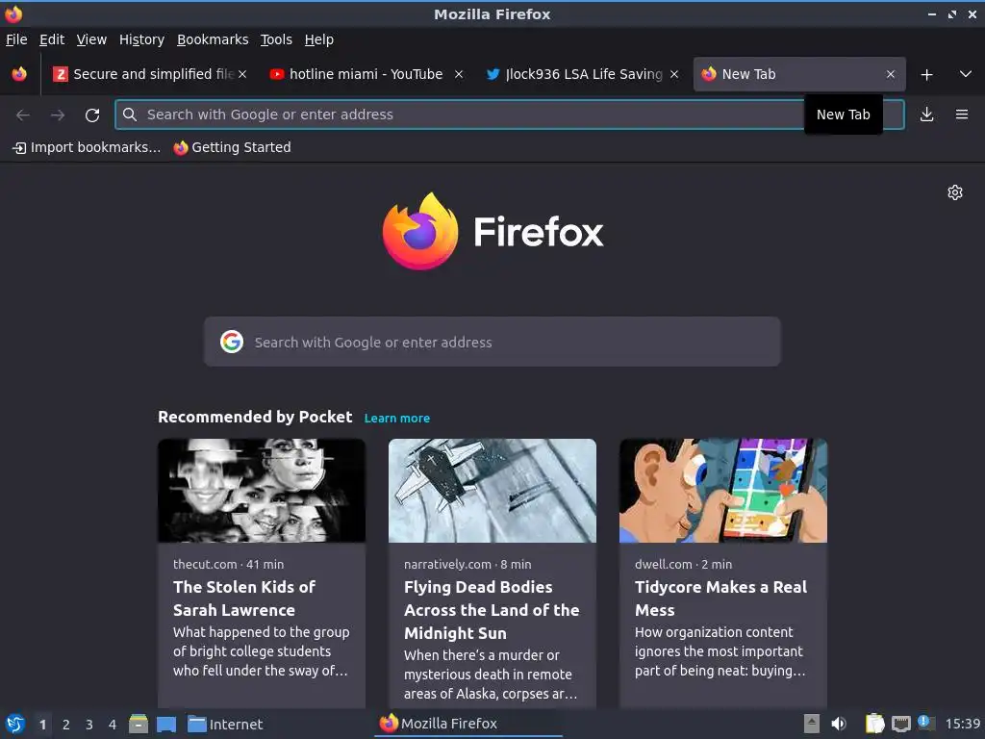Switch to workspace 2 in taskbar
985x739 pixels.
(66, 725)
